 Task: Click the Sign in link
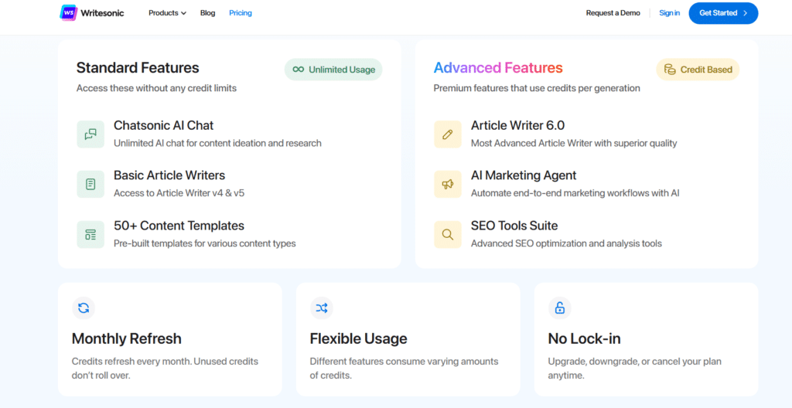pos(669,13)
